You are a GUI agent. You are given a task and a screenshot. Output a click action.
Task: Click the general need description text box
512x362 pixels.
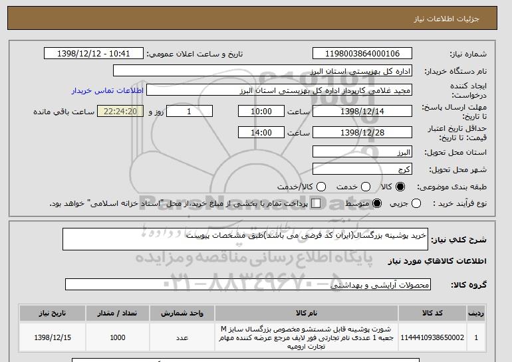(245, 239)
